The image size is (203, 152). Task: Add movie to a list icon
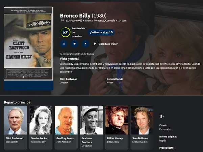(x=64, y=44)
